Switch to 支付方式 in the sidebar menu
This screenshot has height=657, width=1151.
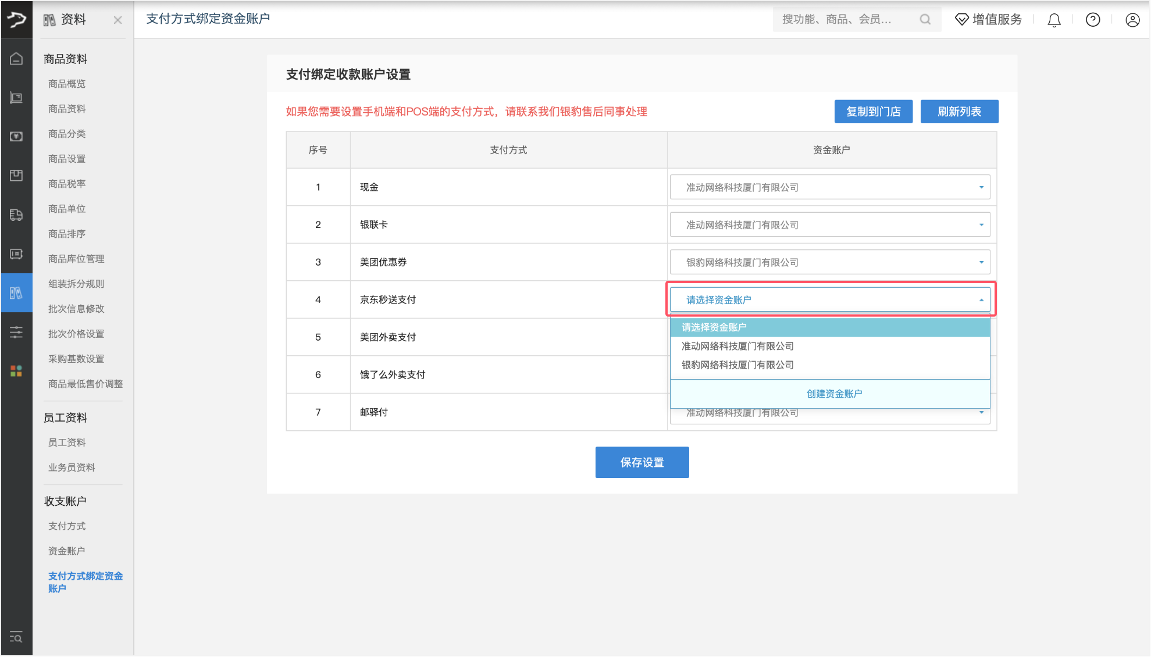66,526
